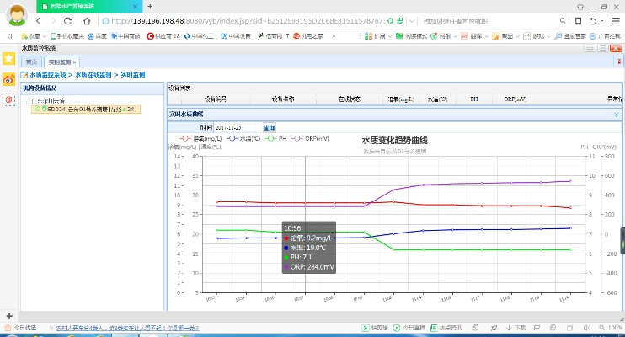The width and height of the screenshot is (625, 337).
Task: Collapse the 实时水质曲线 panel with chevron
Action: click(x=616, y=114)
